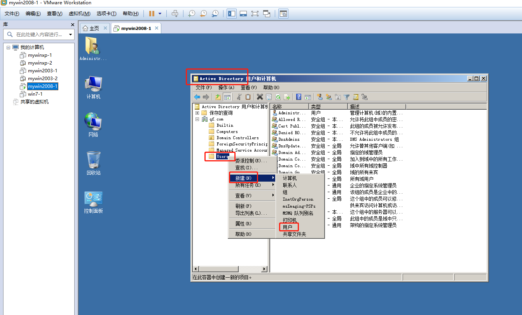
Task: Open the 所有任务(K) submenu
Action: 252,185
